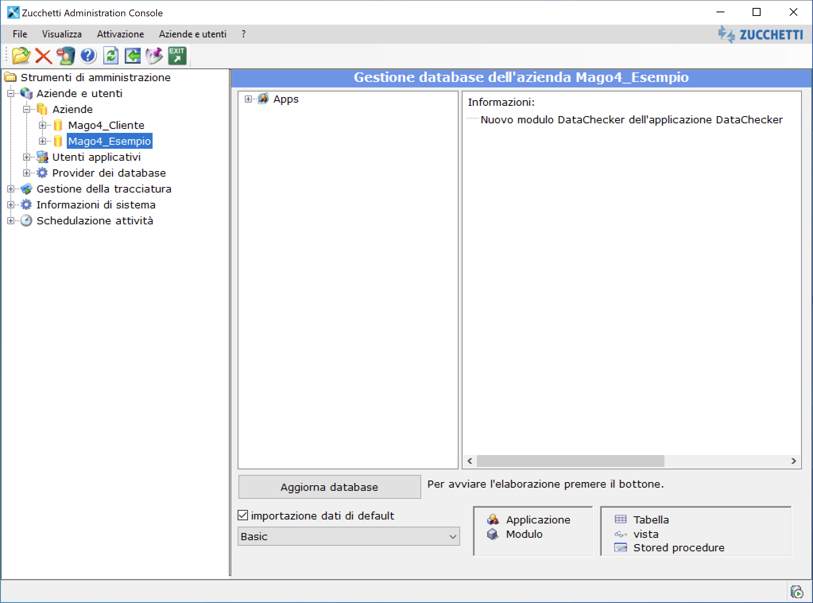Image resolution: width=813 pixels, height=603 pixels.
Task: Open the ? help menu
Action: pos(244,34)
